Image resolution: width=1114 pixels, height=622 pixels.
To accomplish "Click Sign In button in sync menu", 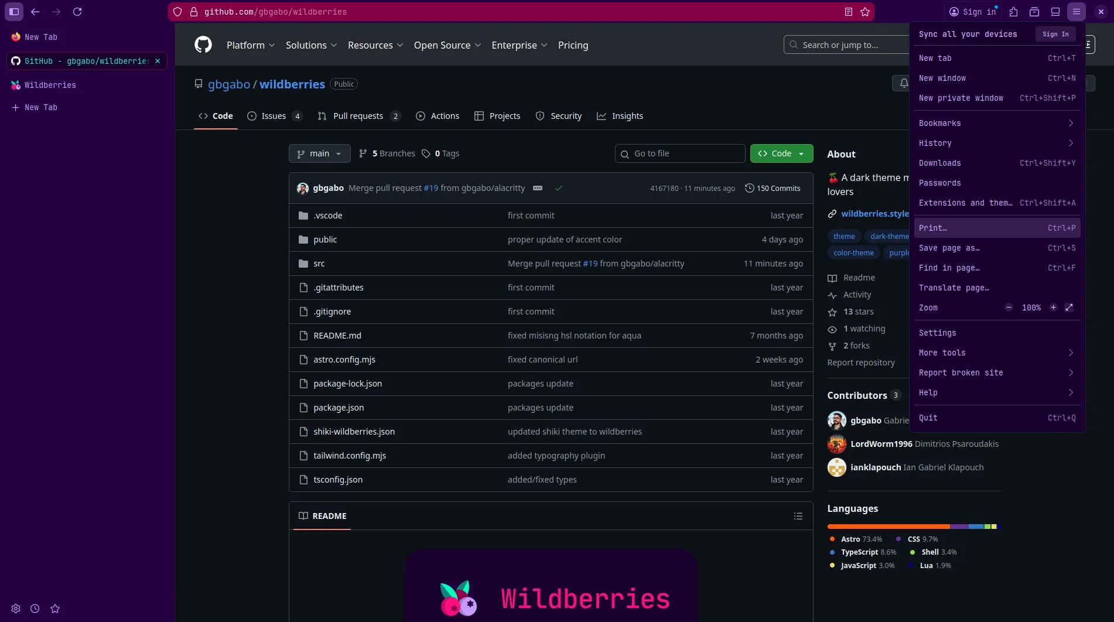I will [x=1055, y=34].
